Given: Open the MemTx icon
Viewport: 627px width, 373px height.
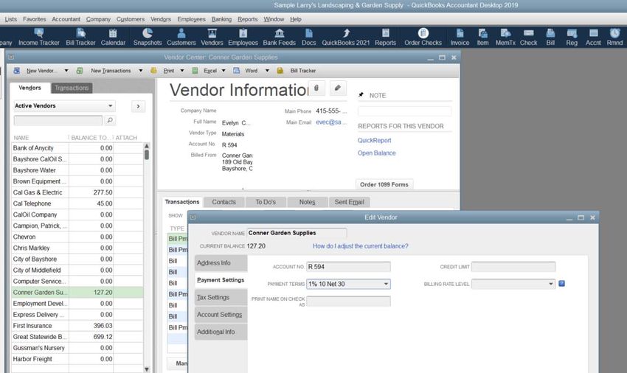Looking at the screenshot, I should (x=505, y=37).
